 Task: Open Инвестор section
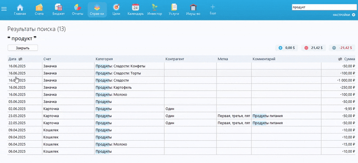pyautogui.click(x=155, y=10)
